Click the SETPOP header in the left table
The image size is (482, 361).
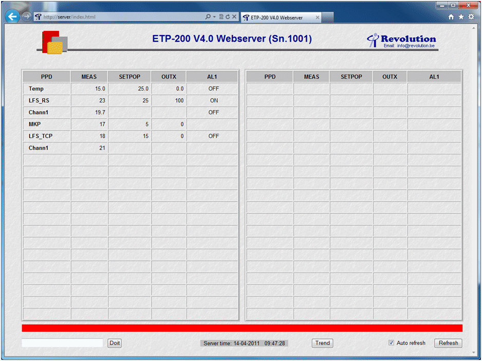point(129,77)
